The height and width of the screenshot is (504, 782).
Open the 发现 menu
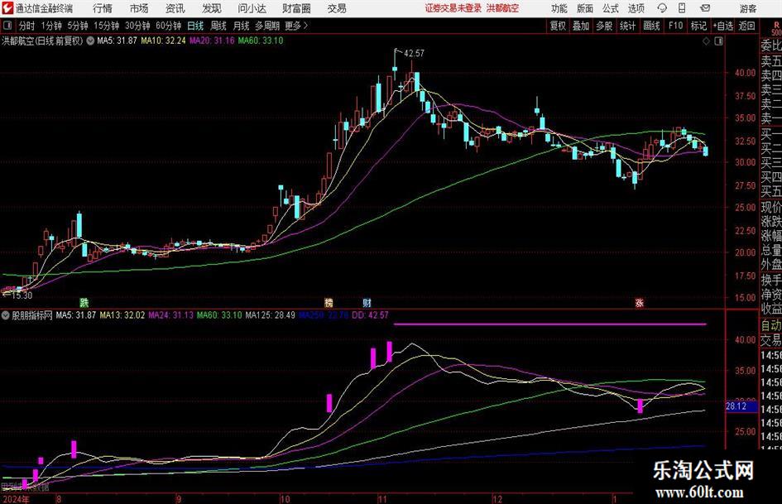click(x=212, y=8)
